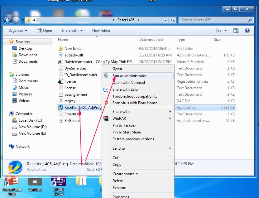Screen dimensions: 259x198
Task: Select Create shortcut in context menu
Action: (x=138, y=174)
